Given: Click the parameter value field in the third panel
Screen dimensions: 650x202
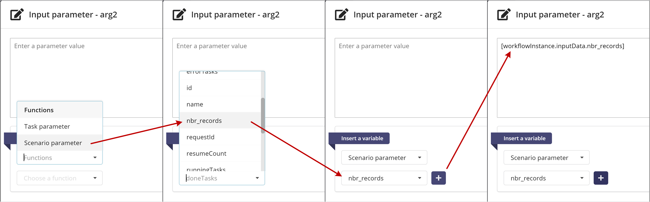Looking at the screenshot, I should pyautogui.click(x=411, y=78).
